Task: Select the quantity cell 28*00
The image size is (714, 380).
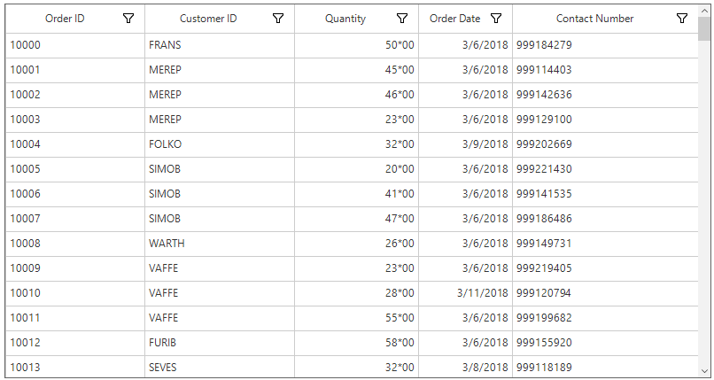Action: click(356, 293)
